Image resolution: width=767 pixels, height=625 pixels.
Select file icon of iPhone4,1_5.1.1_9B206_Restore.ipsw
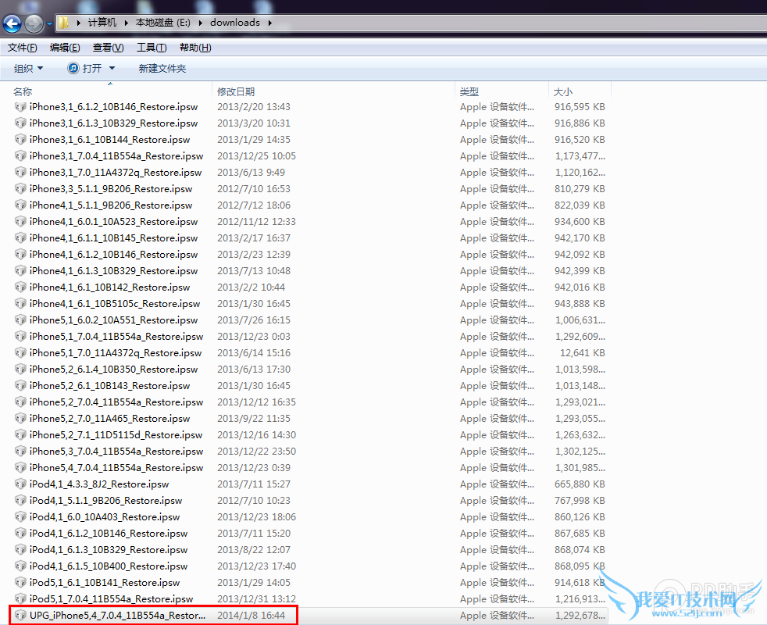[20, 205]
